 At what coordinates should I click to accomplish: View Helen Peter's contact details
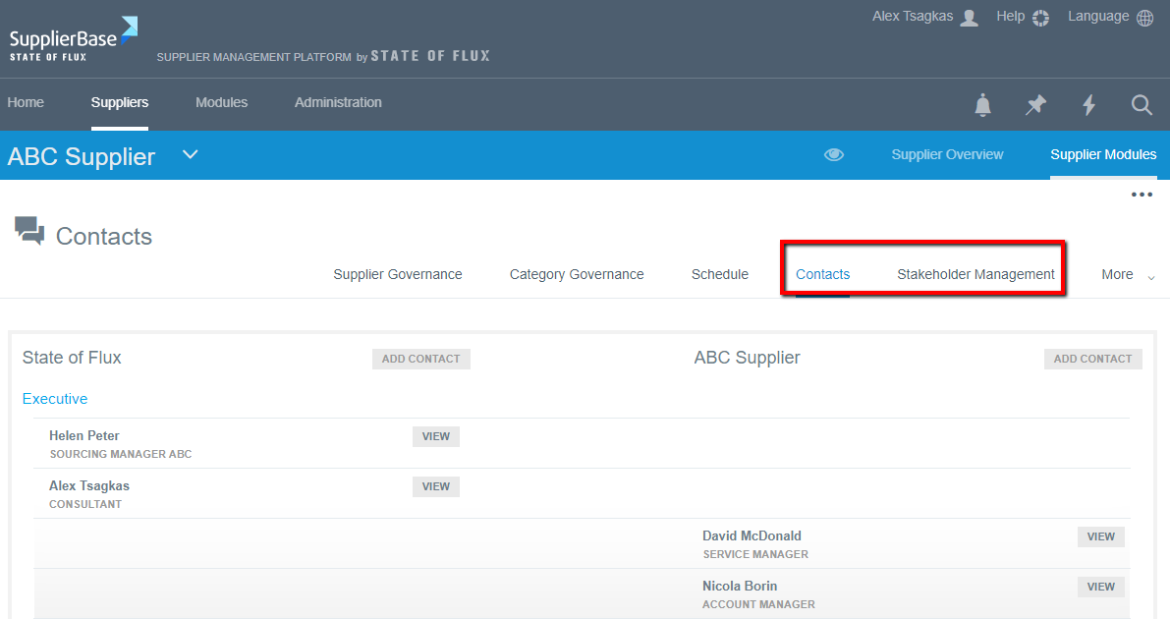tap(435, 435)
